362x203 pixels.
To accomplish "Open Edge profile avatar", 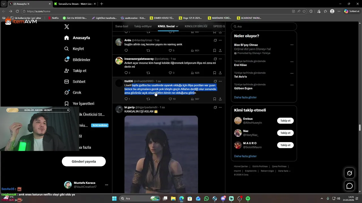I will tap(332, 11).
